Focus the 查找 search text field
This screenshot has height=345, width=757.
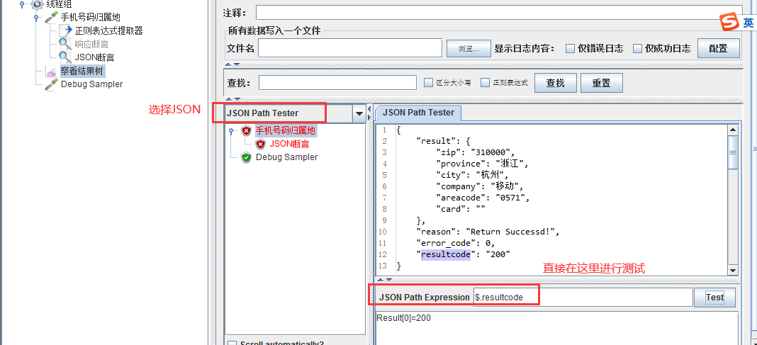(337, 82)
